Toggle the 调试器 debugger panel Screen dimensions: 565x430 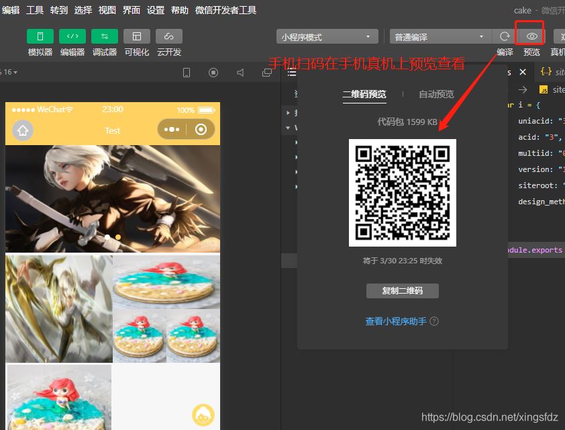pyautogui.click(x=105, y=36)
